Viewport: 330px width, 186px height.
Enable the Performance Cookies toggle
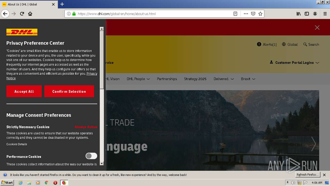click(x=91, y=156)
